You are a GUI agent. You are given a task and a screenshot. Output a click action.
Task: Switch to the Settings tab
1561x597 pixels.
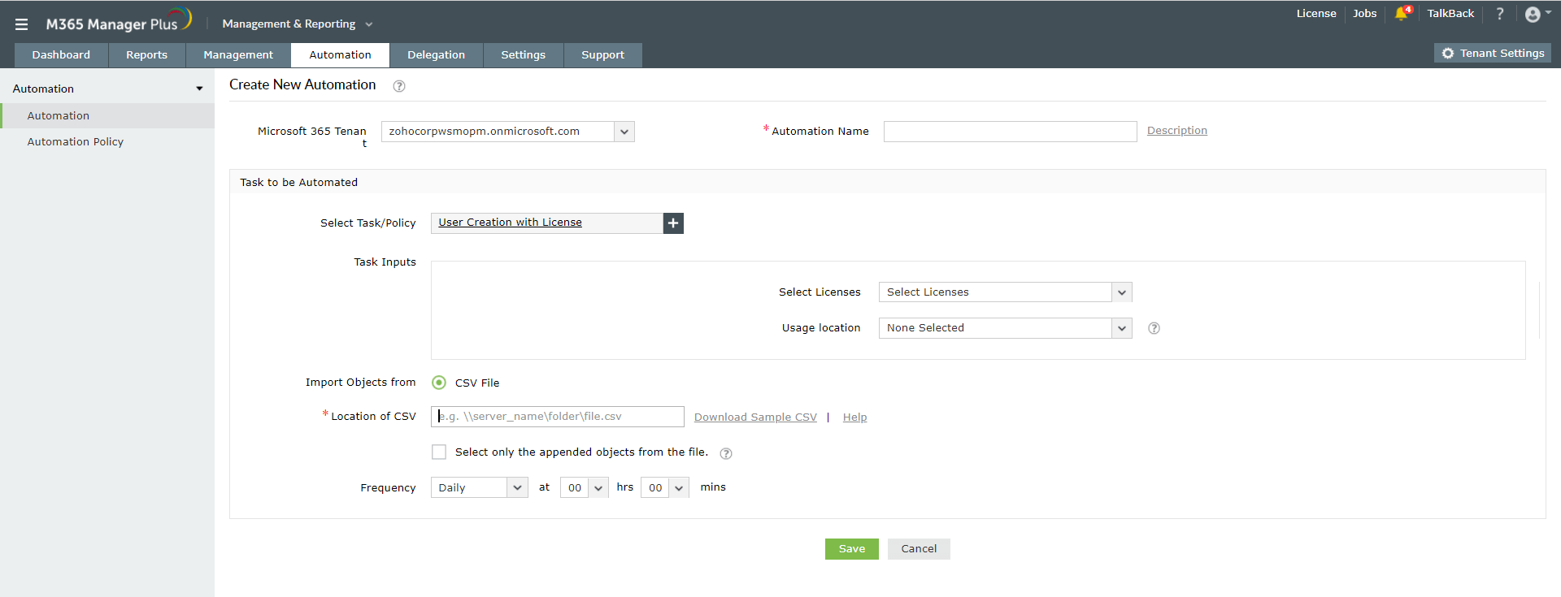point(523,55)
